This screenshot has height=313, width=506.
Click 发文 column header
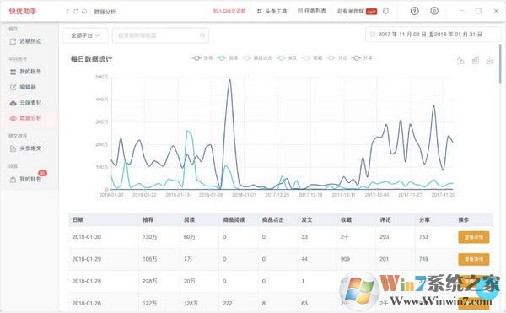[x=307, y=219]
